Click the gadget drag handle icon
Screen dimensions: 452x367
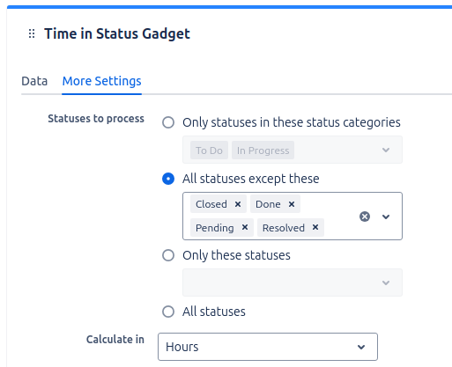coord(32,33)
